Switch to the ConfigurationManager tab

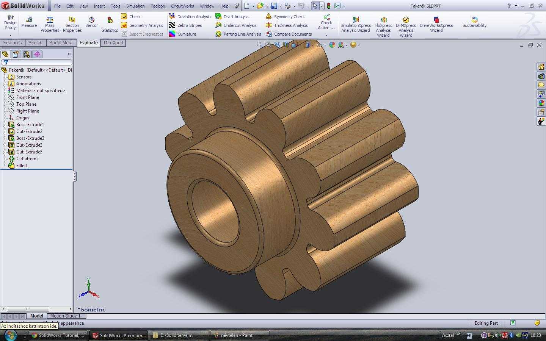coord(27,54)
